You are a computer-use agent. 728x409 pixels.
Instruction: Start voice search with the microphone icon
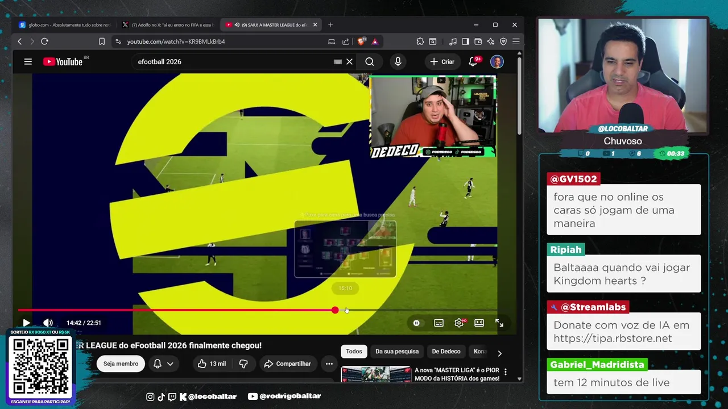[398, 61]
